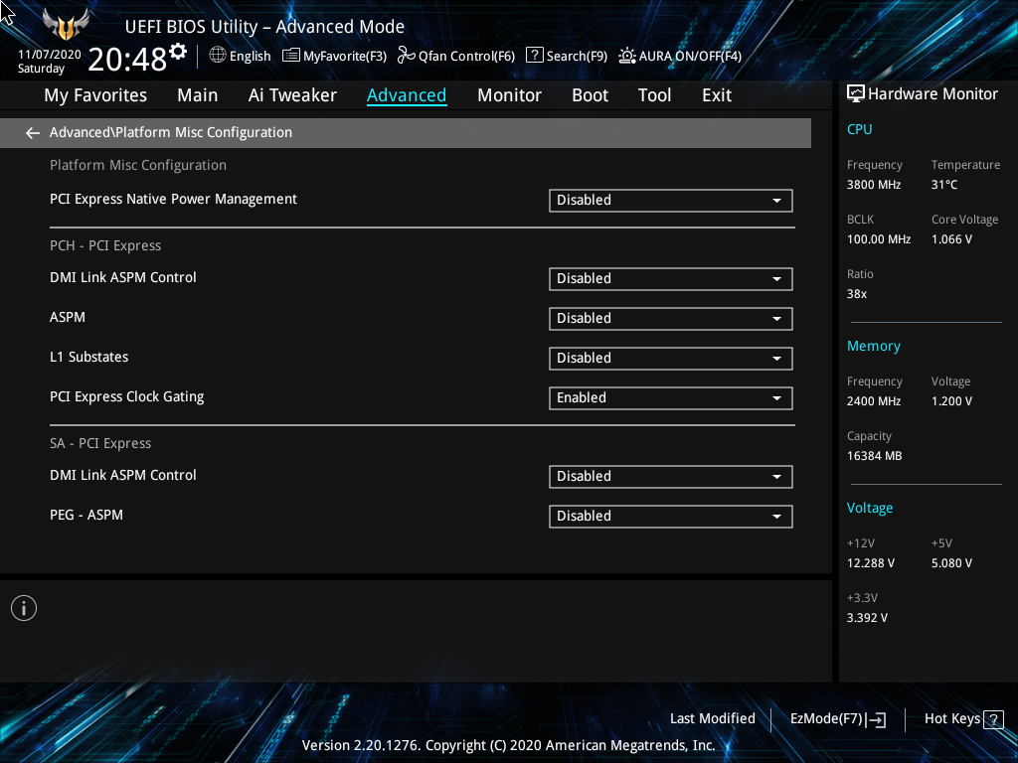Click the ASPM setting label
1018x763 pixels.
pos(68,317)
